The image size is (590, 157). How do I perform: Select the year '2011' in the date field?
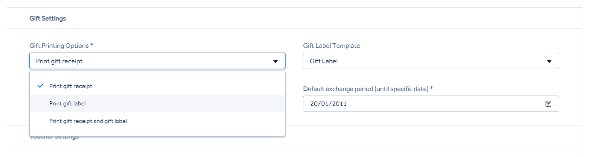(339, 104)
